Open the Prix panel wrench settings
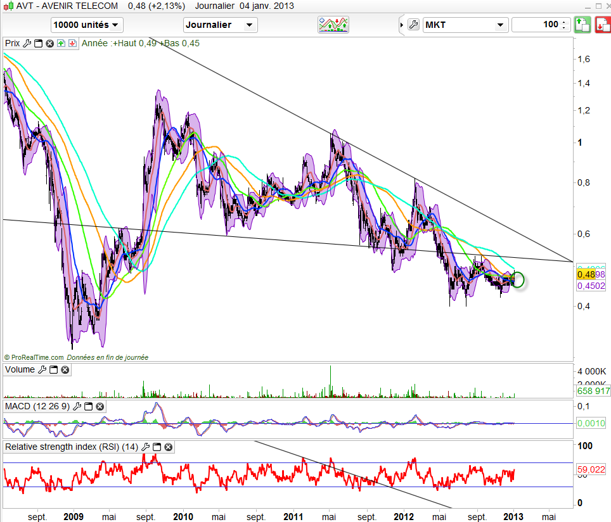Screen dimensions: 611x522 [x=27, y=43]
